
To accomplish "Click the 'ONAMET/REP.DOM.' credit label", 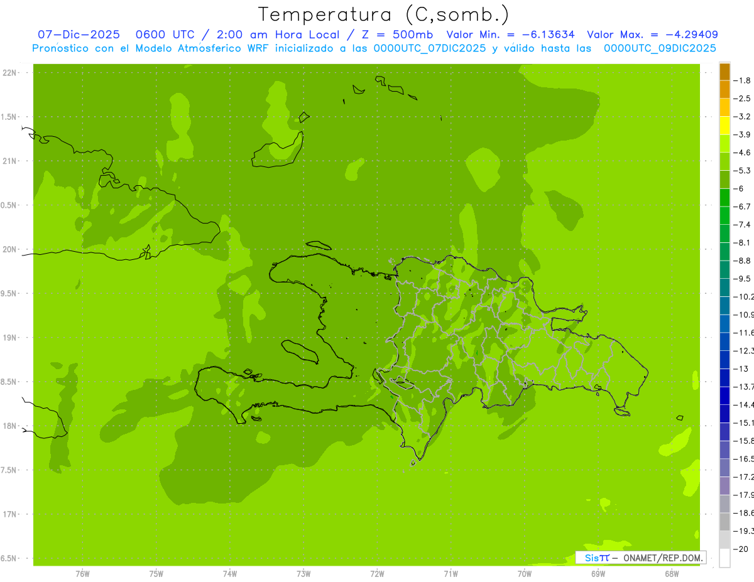I will (x=664, y=558).
